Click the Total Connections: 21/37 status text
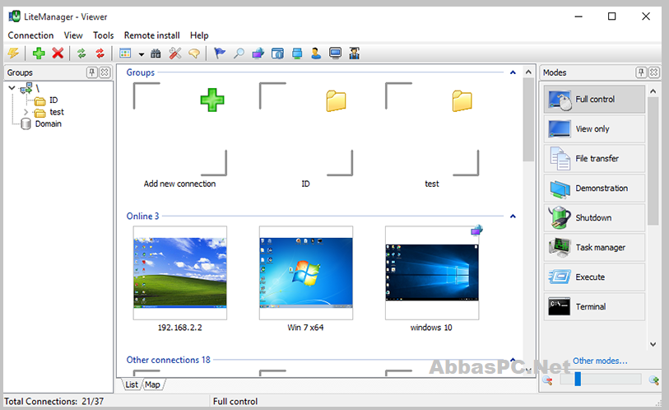 pos(53,402)
